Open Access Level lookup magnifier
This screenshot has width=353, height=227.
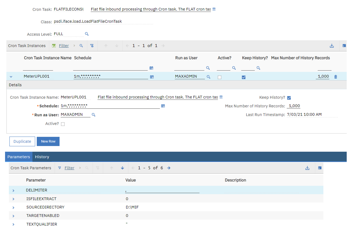[x=87, y=34]
